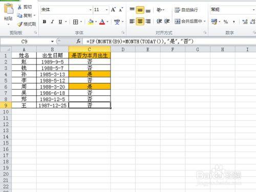Increase font size with large A

point(113,10)
